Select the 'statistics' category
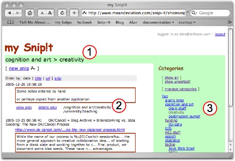235x161 pixels. click(173, 140)
